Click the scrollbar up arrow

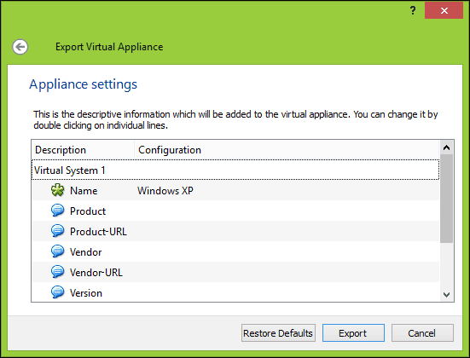[x=447, y=147]
